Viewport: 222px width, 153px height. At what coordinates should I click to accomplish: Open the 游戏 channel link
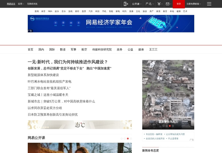70,11
